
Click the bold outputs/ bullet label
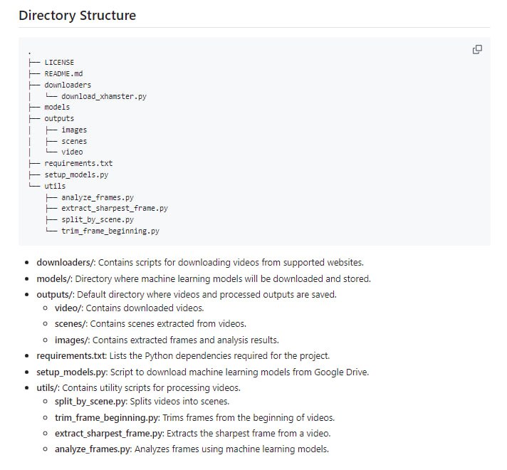point(55,294)
